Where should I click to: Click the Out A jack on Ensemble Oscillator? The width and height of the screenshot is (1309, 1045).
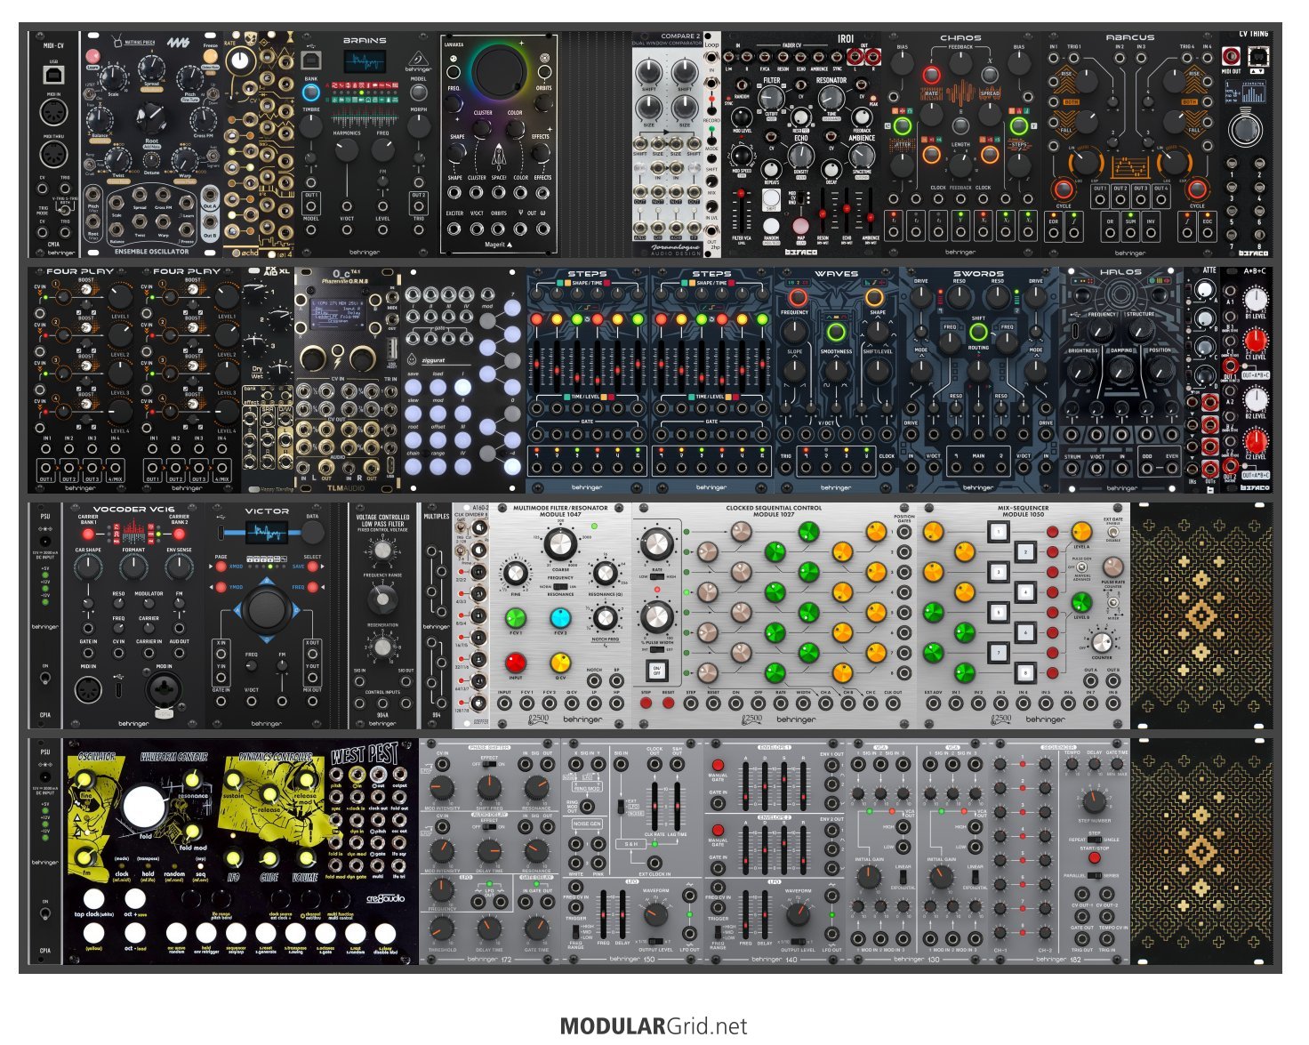click(210, 197)
